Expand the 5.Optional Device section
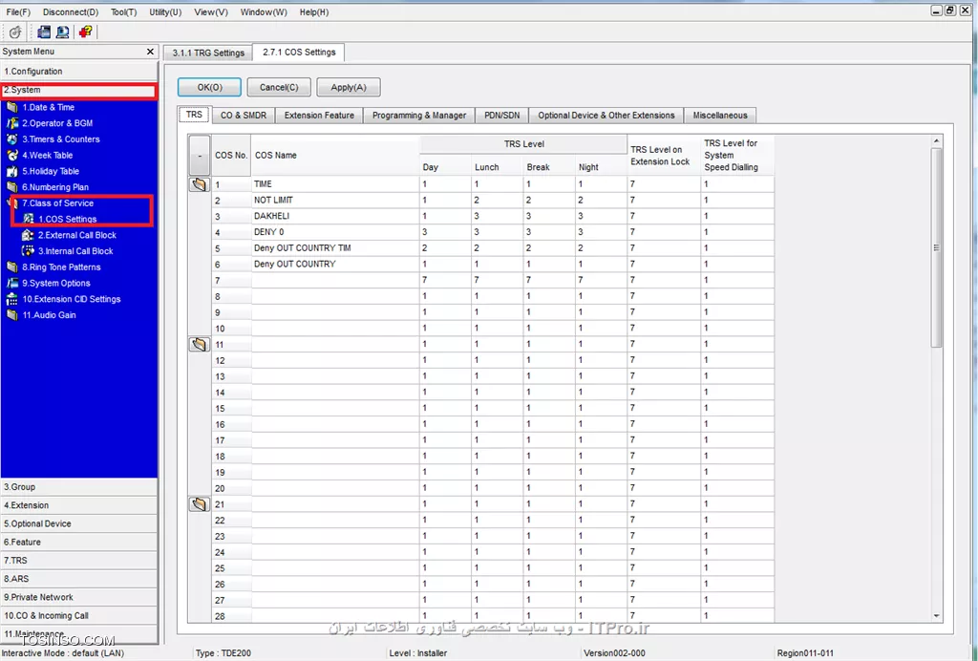 [78, 523]
